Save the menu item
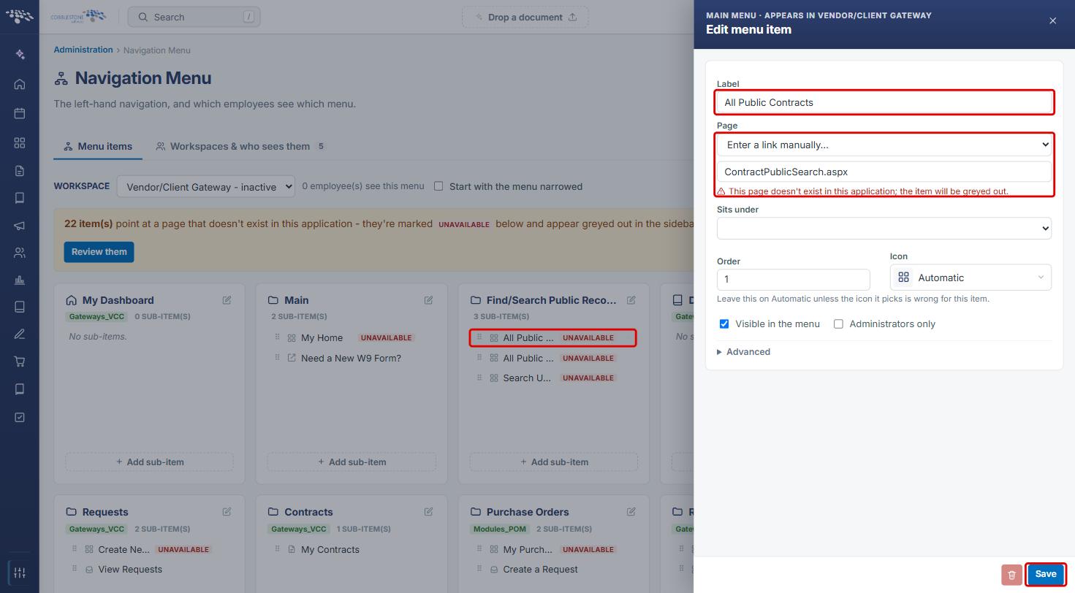This screenshot has height=593, width=1075. click(1046, 575)
